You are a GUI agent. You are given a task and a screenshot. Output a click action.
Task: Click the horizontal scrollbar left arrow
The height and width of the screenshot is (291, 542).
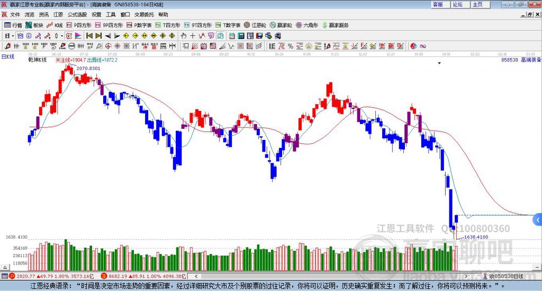click(x=196, y=276)
